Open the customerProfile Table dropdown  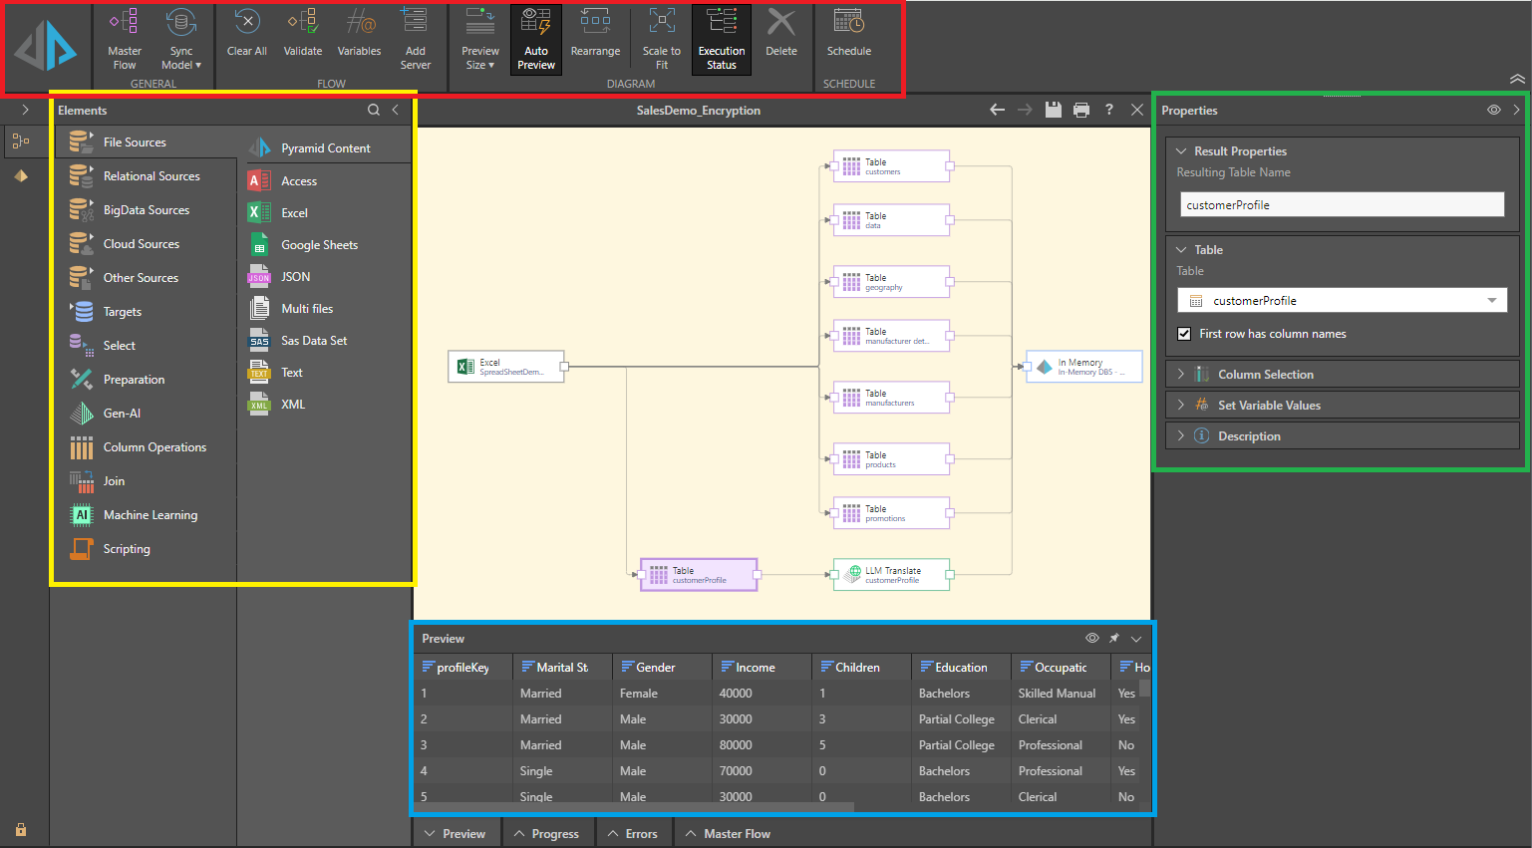[x=1492, y=300]
